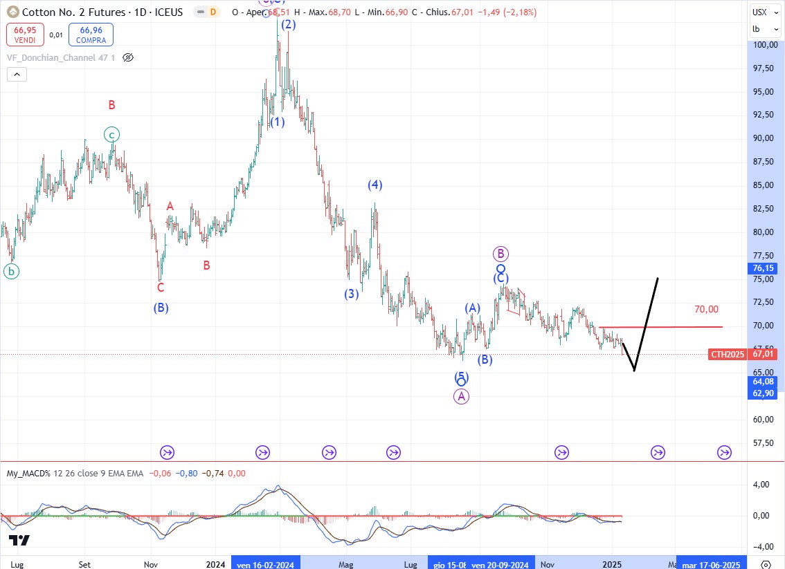Screen dimensions: 785x569
Task: Select the blue (4) wave label
Action: pos(375,185)
